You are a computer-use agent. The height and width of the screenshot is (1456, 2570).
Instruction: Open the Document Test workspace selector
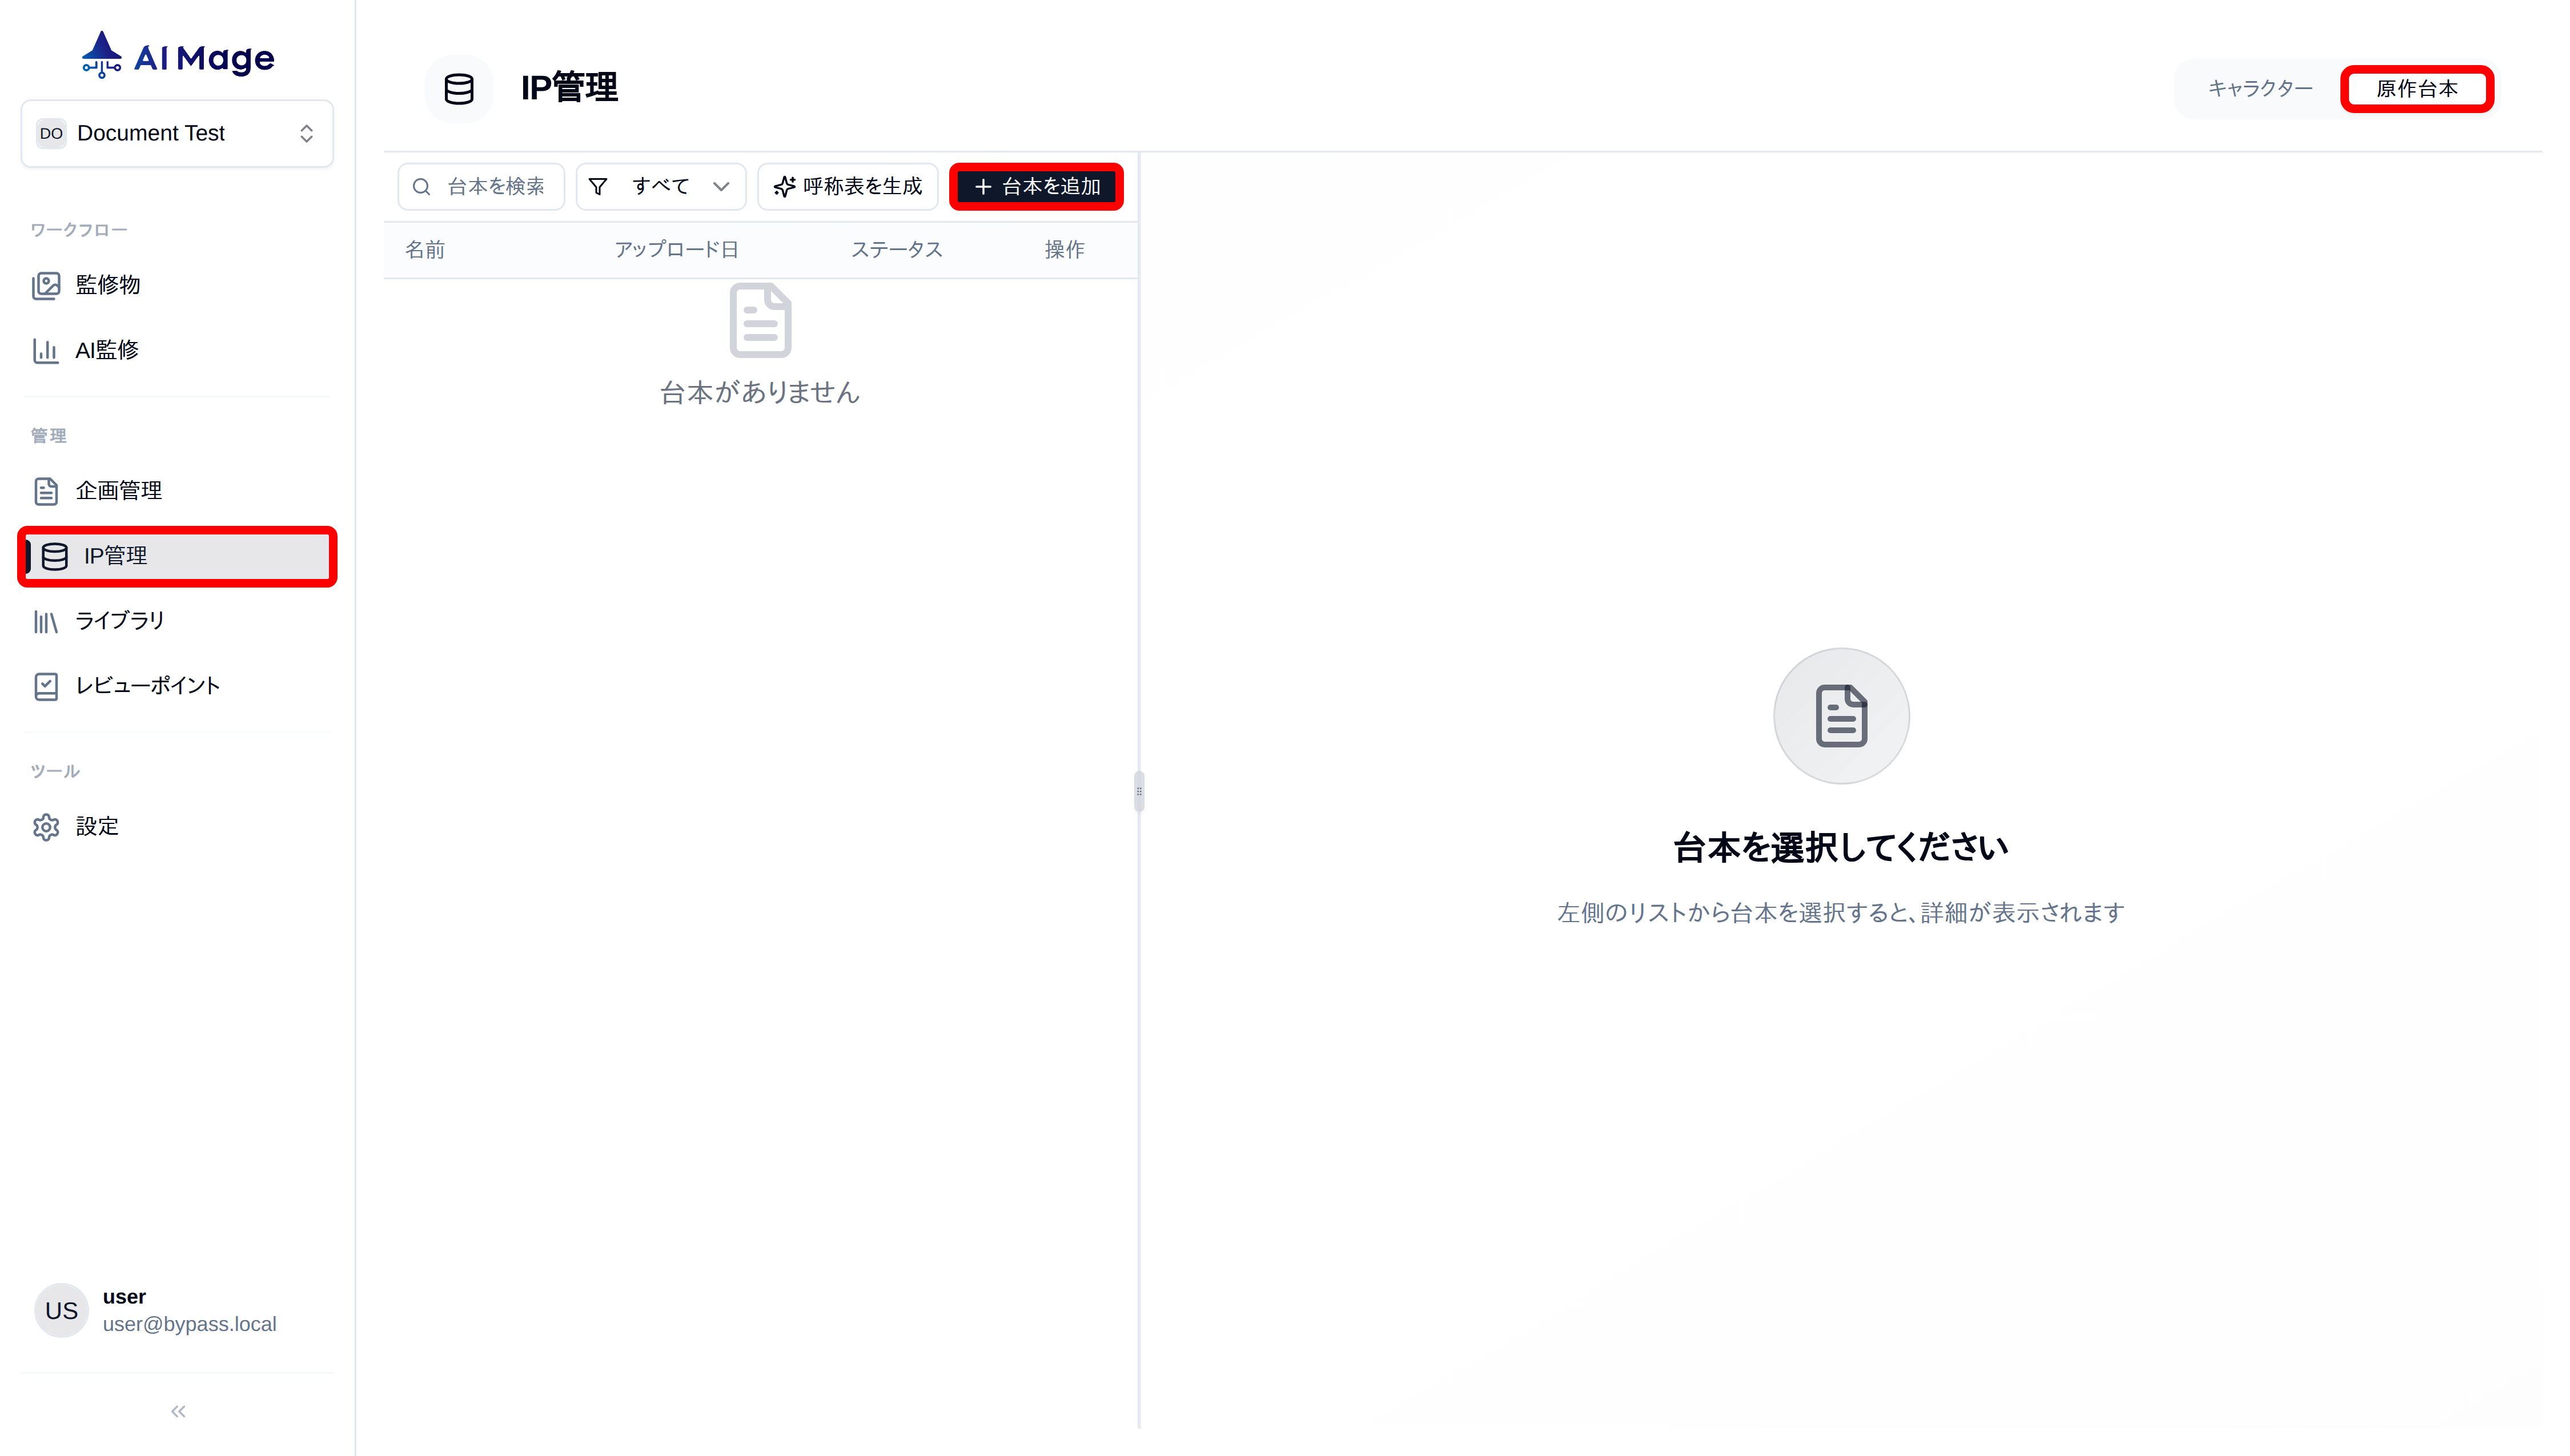coord(176,133)
